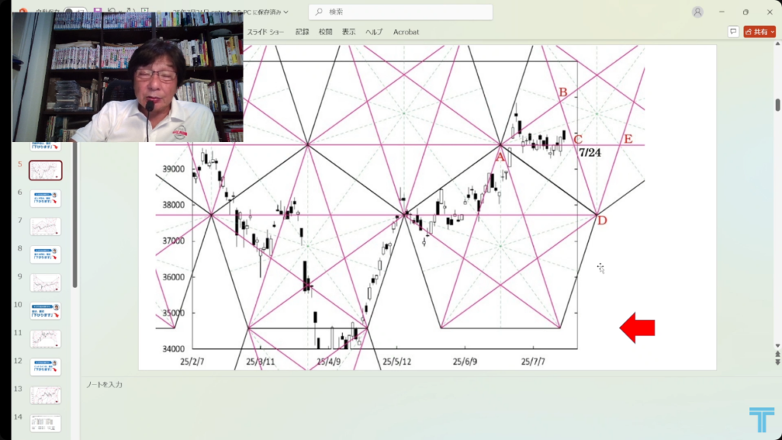Click red label B on the chart
The width and height of the screenshot is (782, 440).
point(563,92)
